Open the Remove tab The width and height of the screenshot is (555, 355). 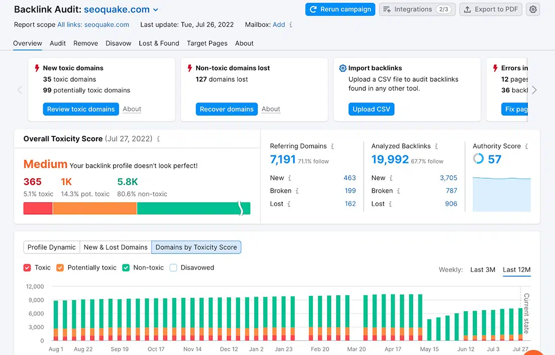pos(86,43)
